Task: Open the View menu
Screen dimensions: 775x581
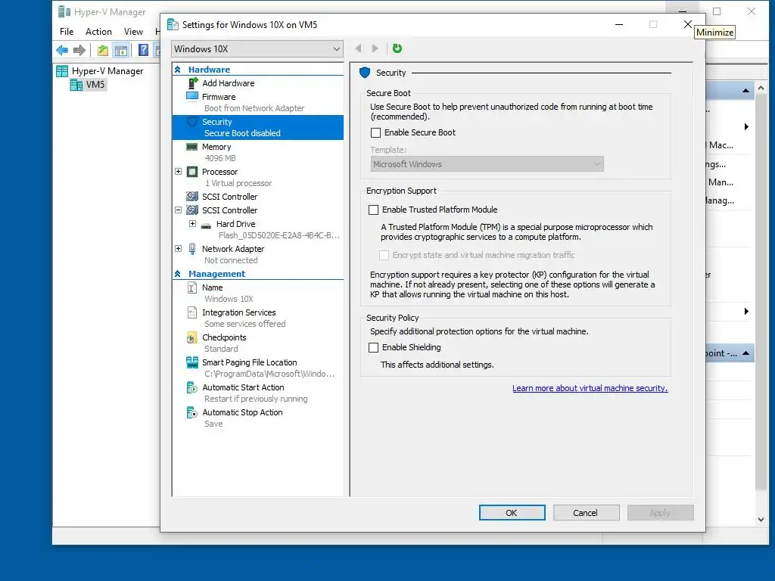Action: [x=133, y=32]
